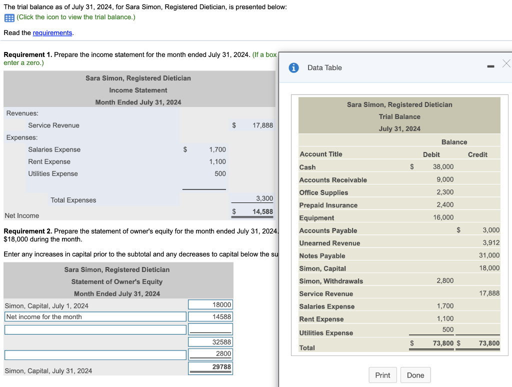The image size is (512, 387).
Task: Click the blue info icon beside Data Table
Action: 295,67
